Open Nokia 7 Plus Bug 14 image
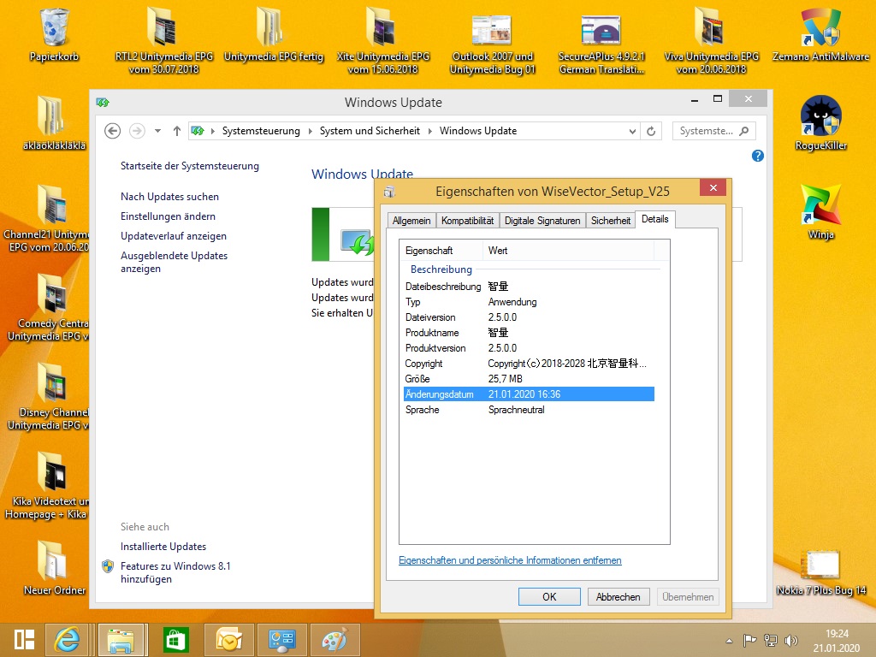 (x=820, y=573)
